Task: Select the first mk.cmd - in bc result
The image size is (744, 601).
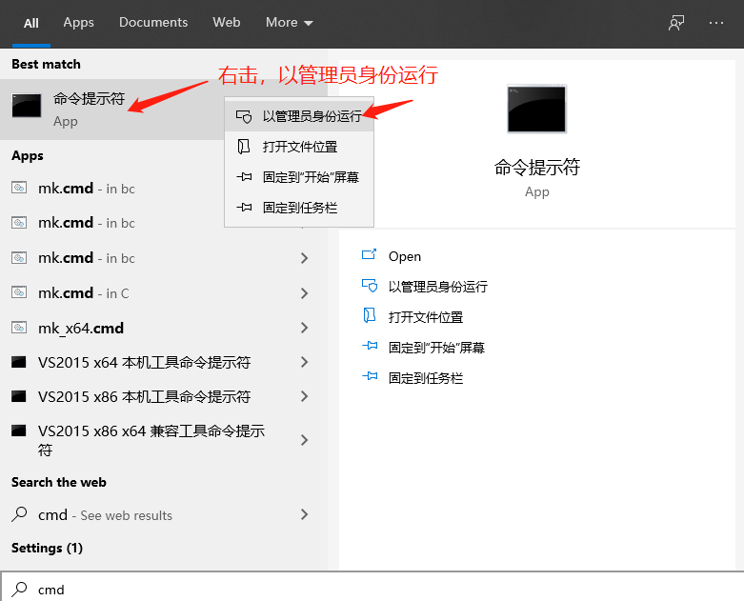Action: (x=112, y=189)
